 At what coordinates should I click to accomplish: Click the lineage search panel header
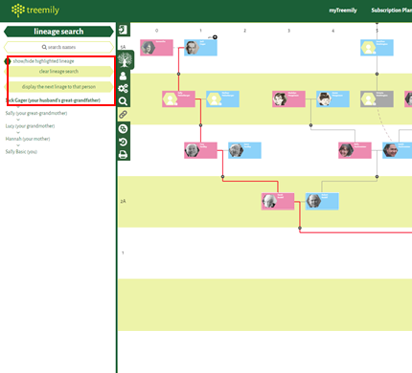pyautogui.click(x=58, y=32)
